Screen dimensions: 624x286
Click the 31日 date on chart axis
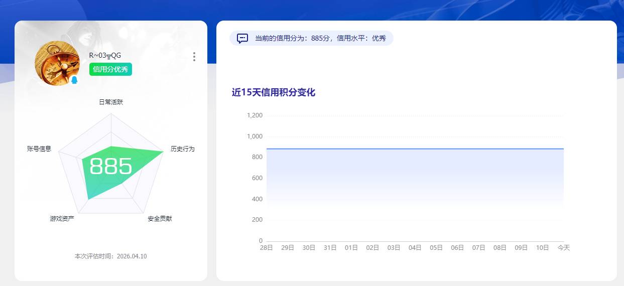330,248
